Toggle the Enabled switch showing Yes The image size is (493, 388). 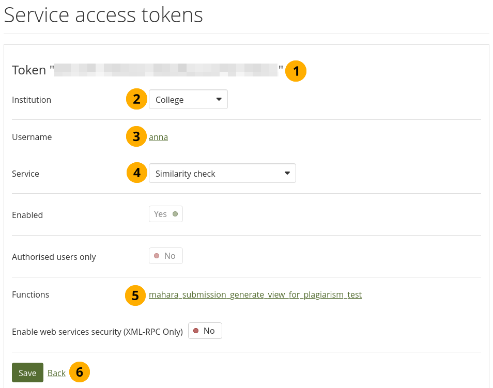point(165,214)
